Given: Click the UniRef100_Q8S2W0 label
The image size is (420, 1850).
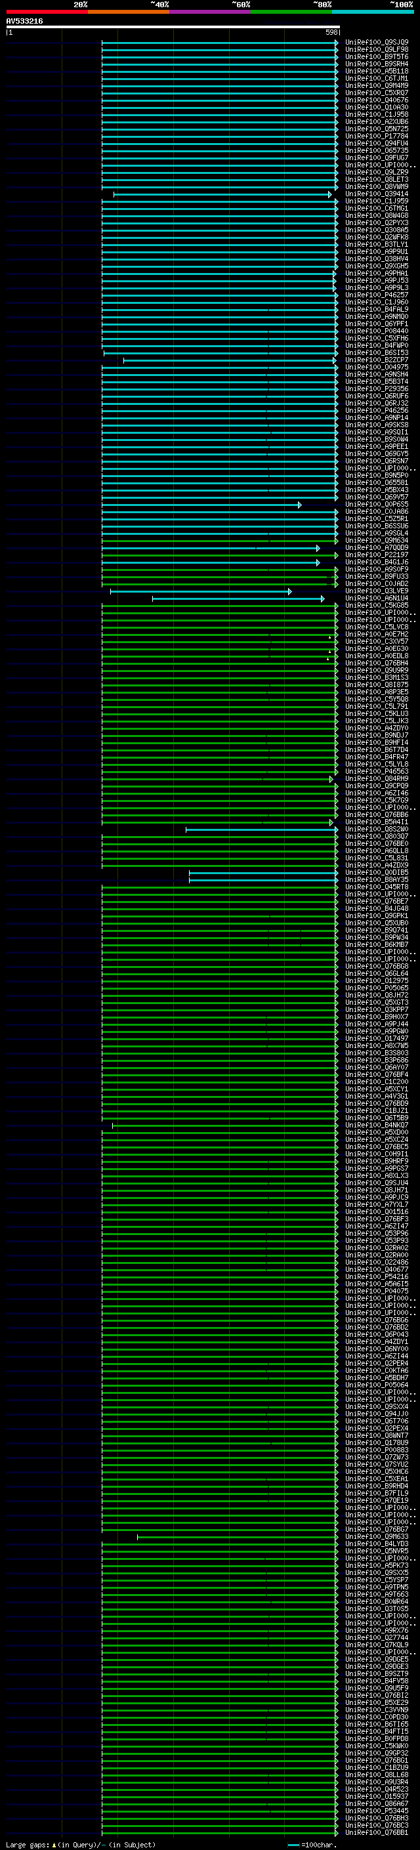Looking at the screenshot, I should pyautogui.click(x=377, y=830).
